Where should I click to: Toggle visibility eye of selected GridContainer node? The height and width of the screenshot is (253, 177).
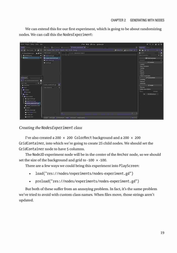tap(41, 58)
